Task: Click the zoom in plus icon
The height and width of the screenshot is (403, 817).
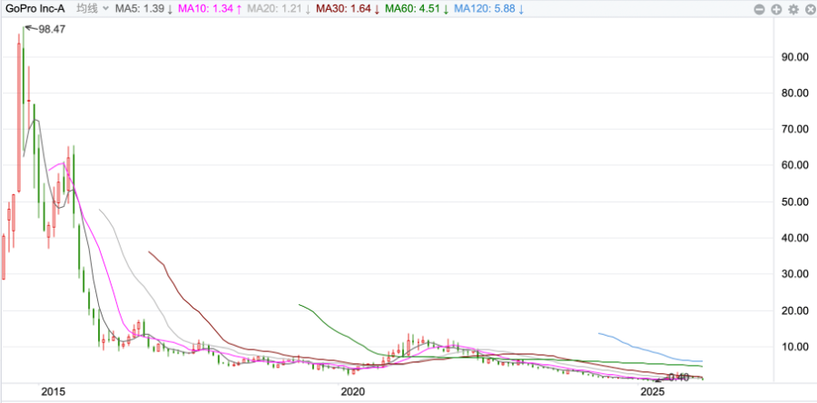Action: [776, 9]
